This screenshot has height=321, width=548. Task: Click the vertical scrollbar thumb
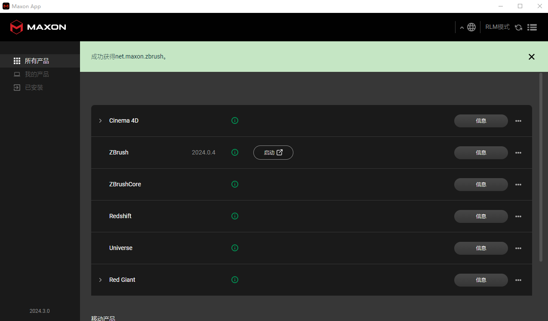541,167
